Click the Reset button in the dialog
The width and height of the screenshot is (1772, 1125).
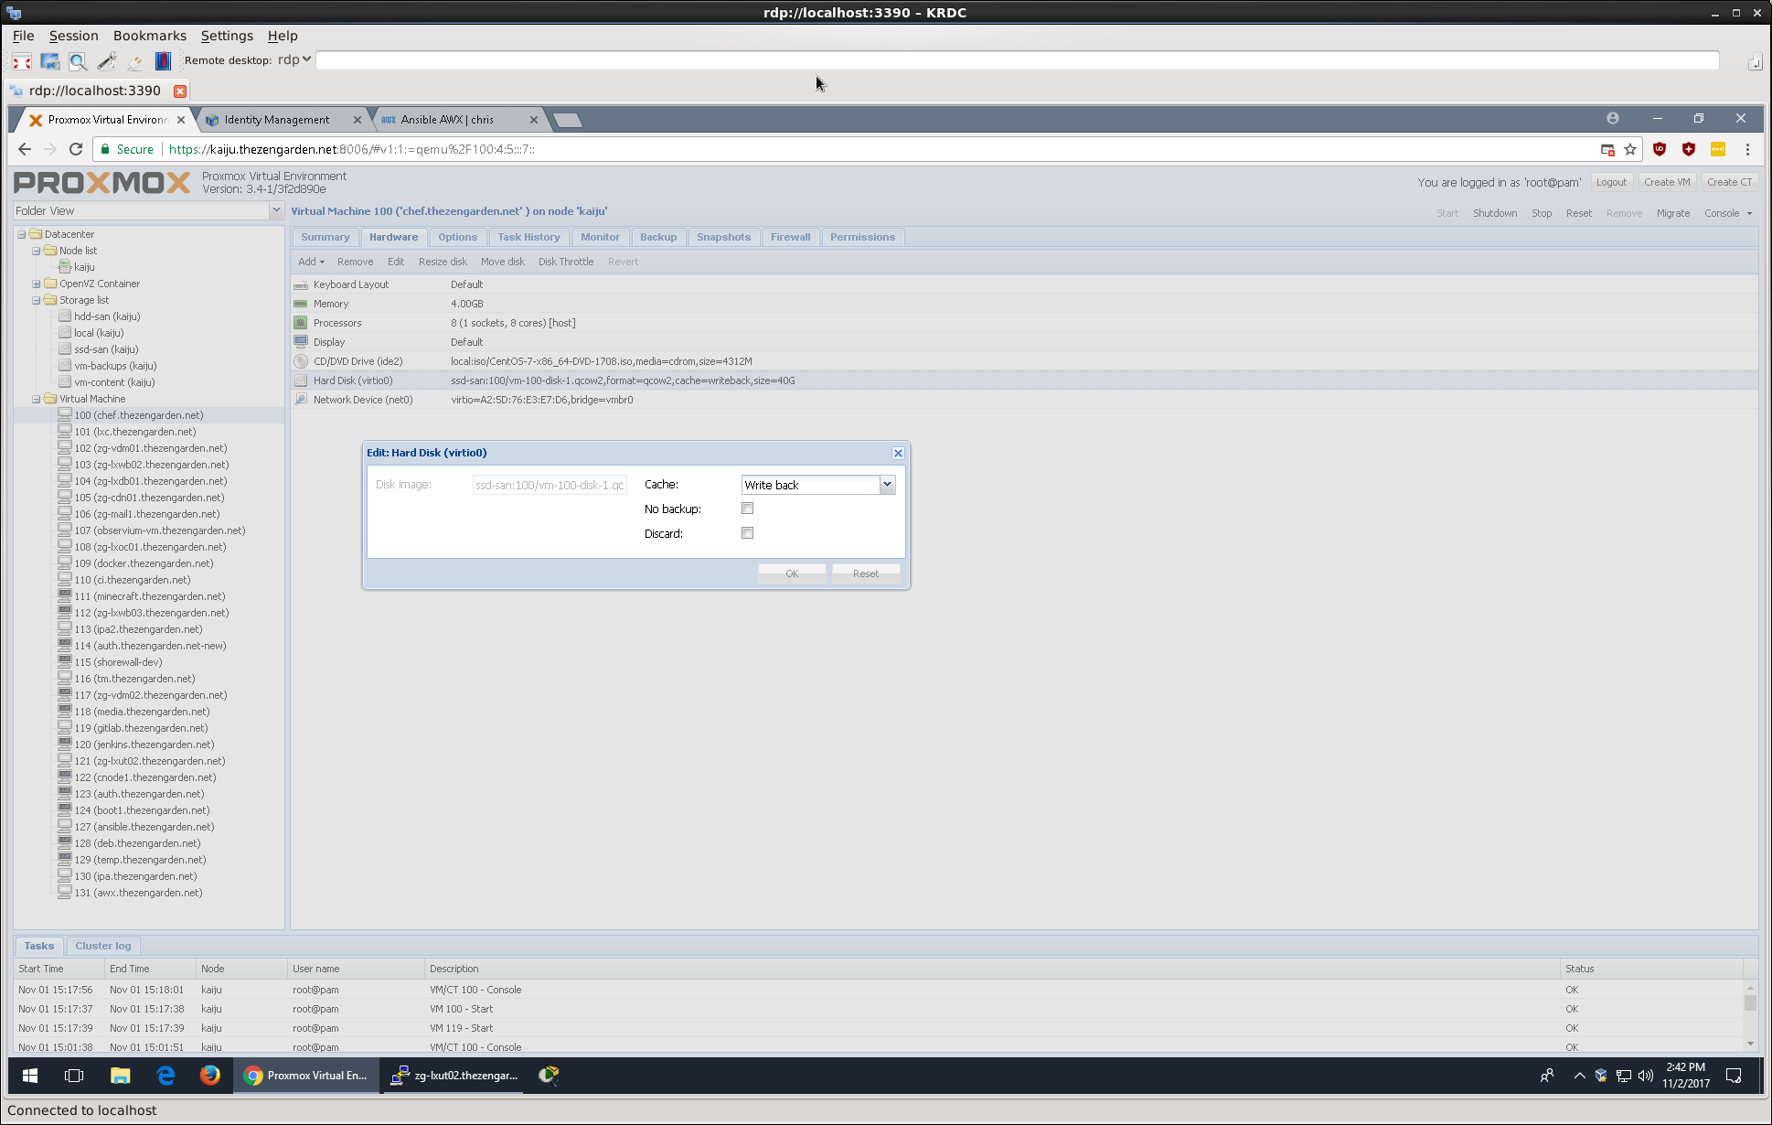(x=866, y=573)
